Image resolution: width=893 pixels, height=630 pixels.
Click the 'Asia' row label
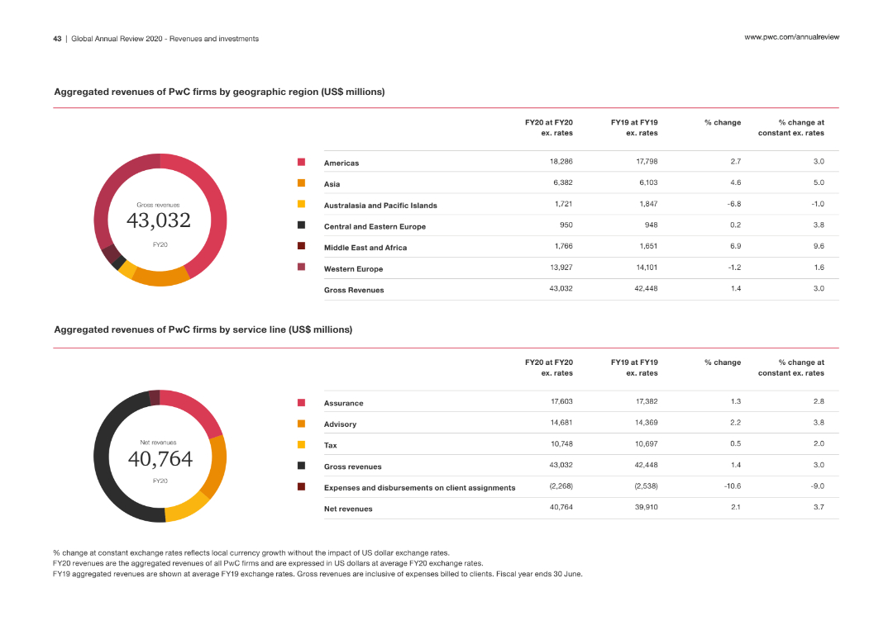coord(332,184)
